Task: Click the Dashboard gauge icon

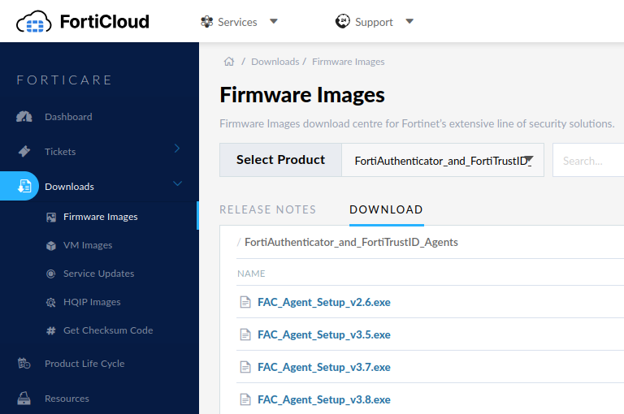Action: tap(24, 117)
